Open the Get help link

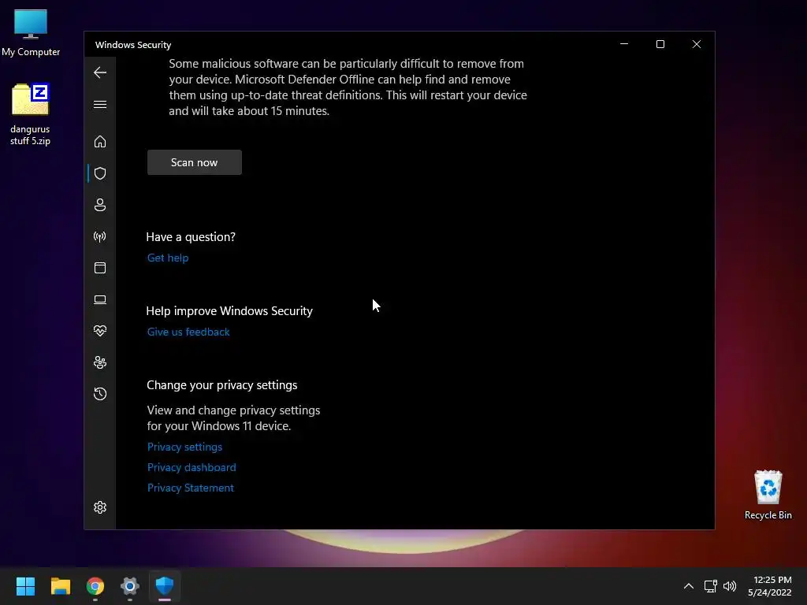[x=168, y=258]
